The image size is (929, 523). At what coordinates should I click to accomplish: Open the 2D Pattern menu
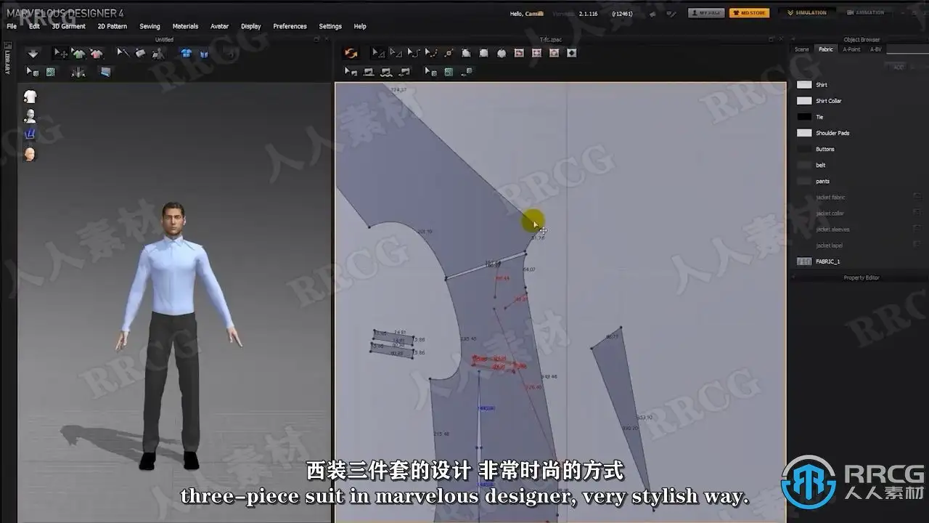(112, 26)
